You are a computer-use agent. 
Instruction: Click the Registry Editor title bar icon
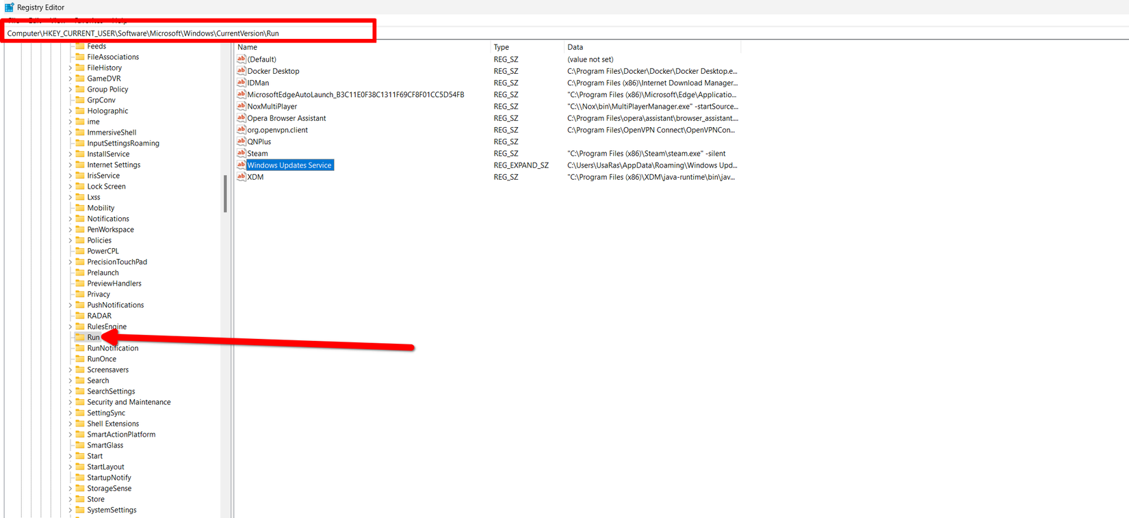coord(9,8)
